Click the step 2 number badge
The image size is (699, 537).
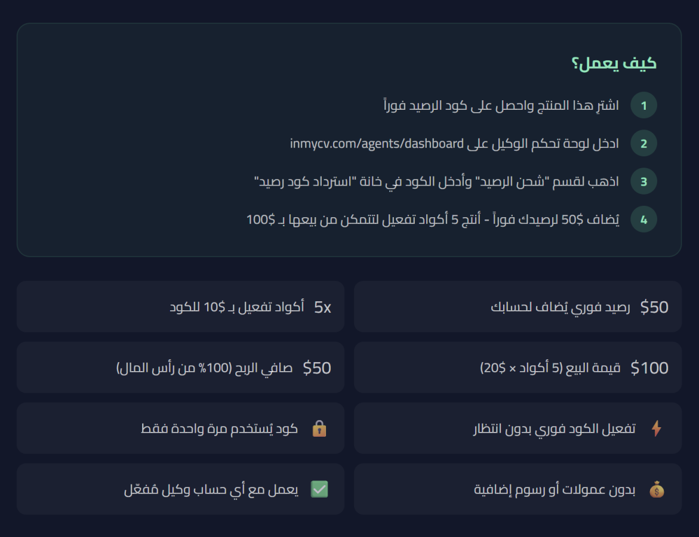click(643, 144)
